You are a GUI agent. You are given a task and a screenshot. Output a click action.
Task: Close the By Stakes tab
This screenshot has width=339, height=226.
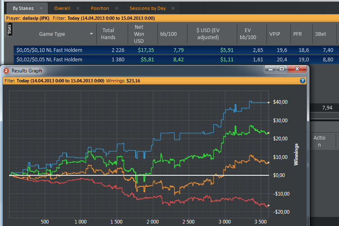41,8
